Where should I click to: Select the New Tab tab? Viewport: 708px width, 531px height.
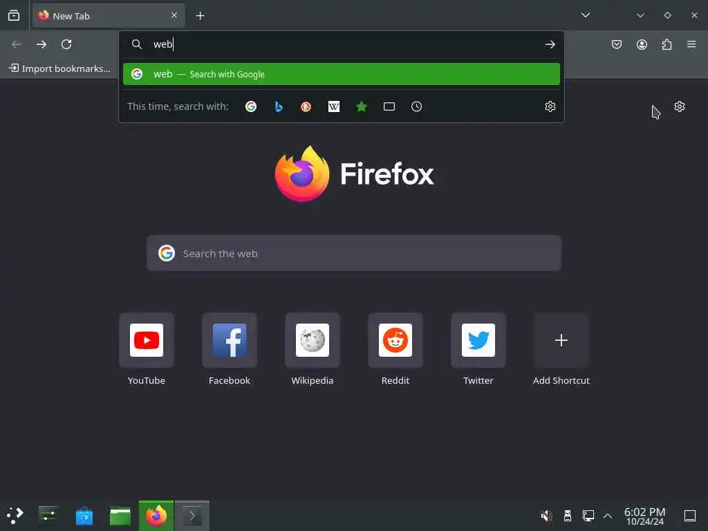click(109, 16)
